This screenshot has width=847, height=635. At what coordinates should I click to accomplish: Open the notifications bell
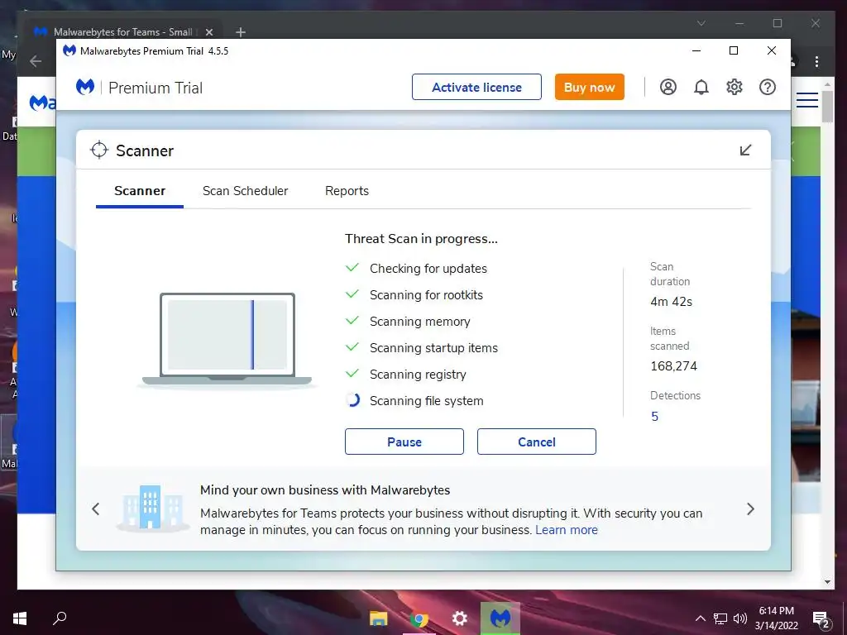[x=701, y=87]
